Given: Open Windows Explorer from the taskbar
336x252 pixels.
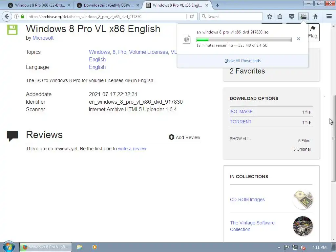Looking at the screenshot, I should tap(80, 247).
